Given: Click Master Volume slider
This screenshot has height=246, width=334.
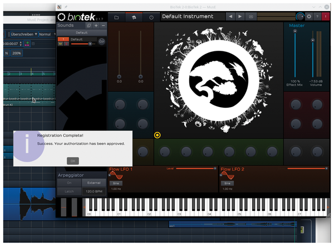Looking at the screenshot, I should coord(313,54).
